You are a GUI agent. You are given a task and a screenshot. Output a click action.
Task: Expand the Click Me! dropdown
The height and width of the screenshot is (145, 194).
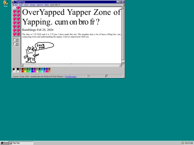pyautogui.click(x=55, y=5)
